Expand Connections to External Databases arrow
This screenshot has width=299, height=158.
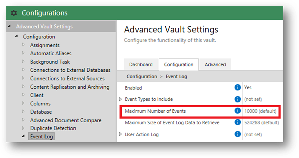(x=23, y=70)
